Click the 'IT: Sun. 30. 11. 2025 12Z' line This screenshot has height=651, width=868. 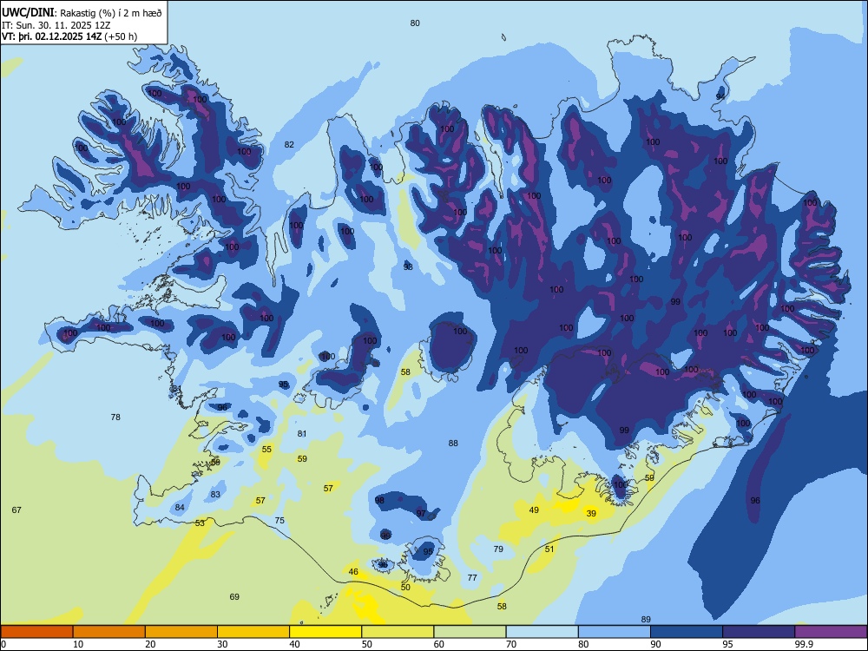tap(56, 25)
